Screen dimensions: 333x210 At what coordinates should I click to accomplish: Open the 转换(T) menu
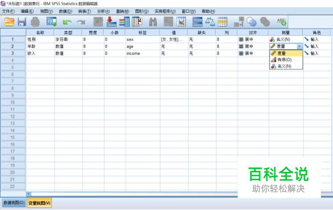coord(85,11)
